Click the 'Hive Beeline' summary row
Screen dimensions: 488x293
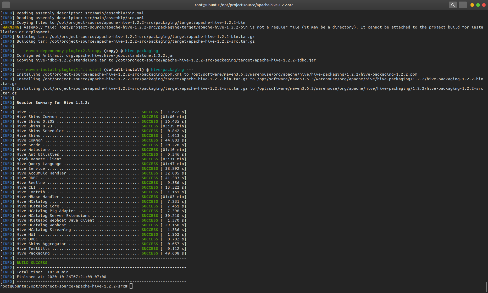click(x=93, y=183)
